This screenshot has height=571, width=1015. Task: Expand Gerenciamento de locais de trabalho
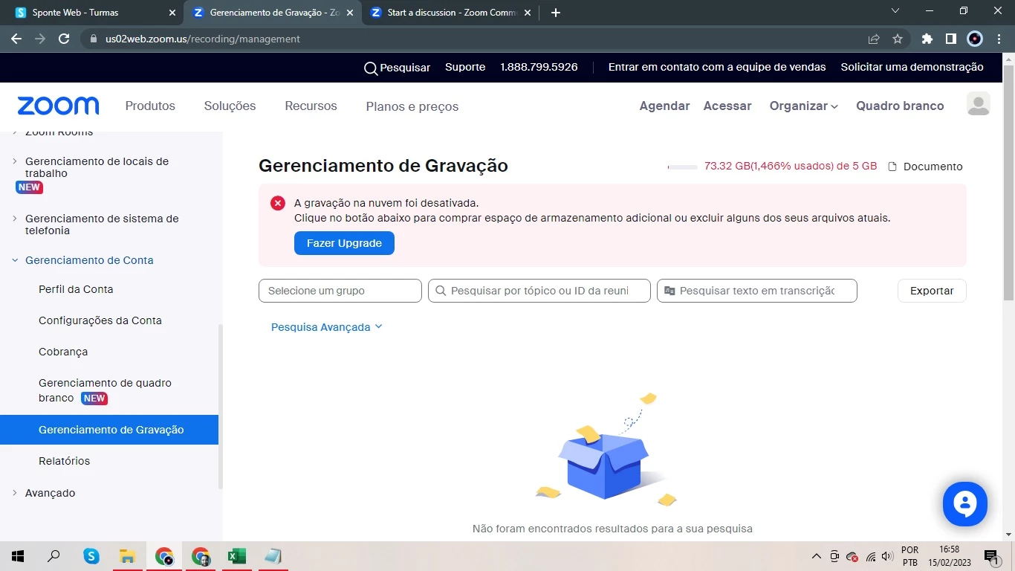16,161
